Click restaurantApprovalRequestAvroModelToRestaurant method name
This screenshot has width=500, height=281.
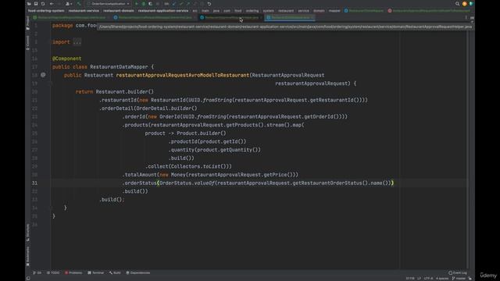click(182, 75)
